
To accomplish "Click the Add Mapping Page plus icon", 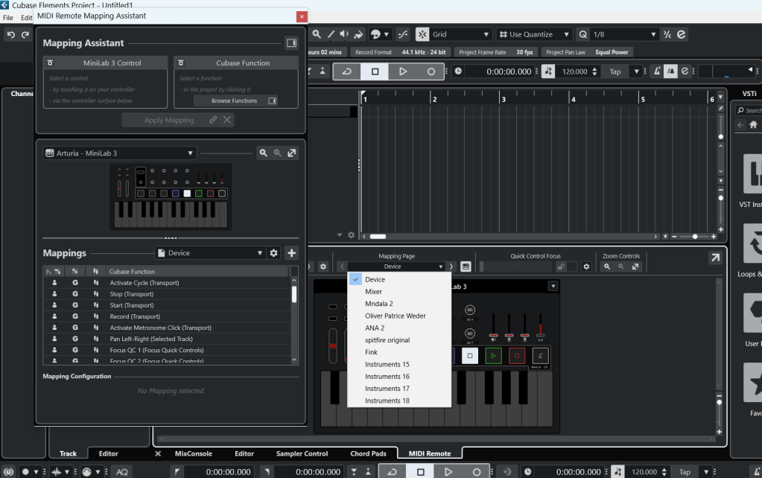I will point(291,253).
